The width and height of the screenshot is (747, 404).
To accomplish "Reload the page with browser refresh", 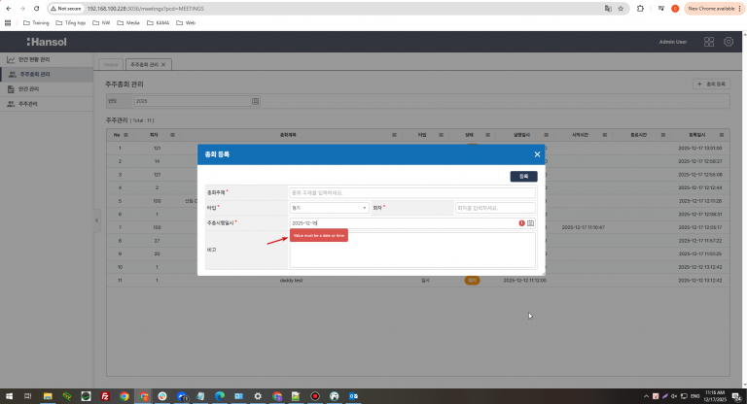I will pyautogui.click(x=36, y=9).
